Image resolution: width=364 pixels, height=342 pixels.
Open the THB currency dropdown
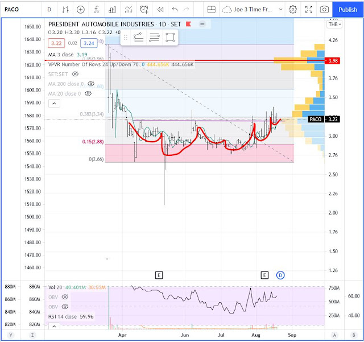pos(334,24)
